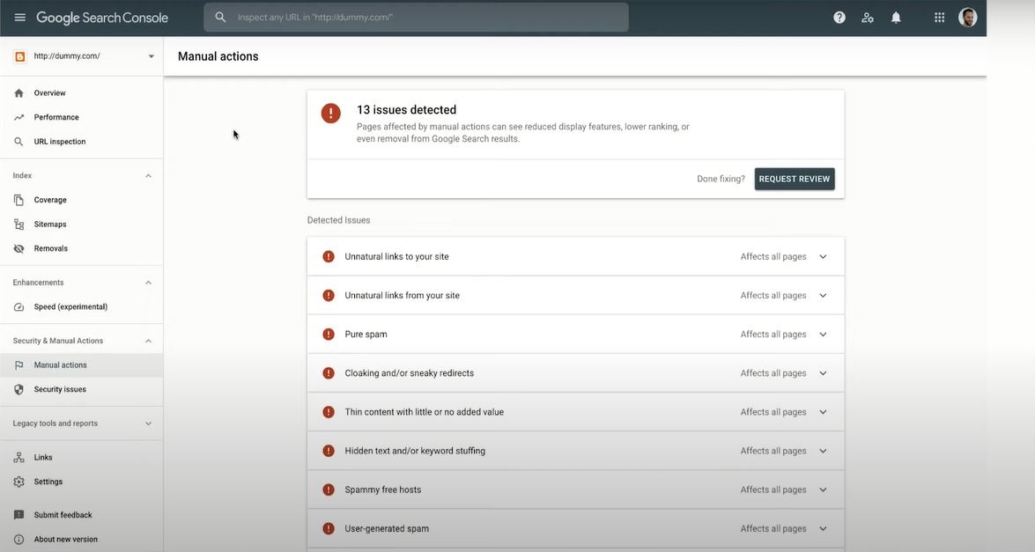Select Manual actions in the sidebar
The width and height of the screenshot is (1035, 552).
[62, 364]
